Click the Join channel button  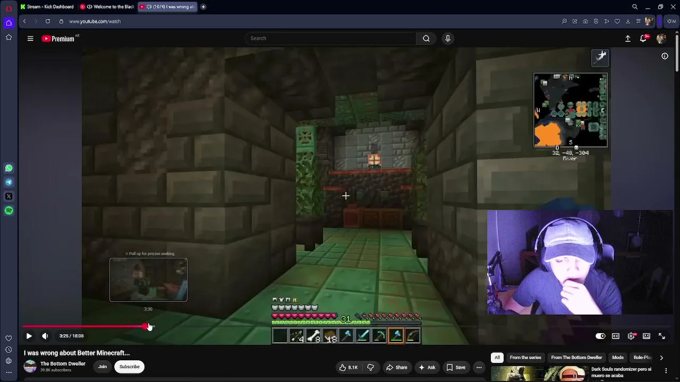pos(103,367)
